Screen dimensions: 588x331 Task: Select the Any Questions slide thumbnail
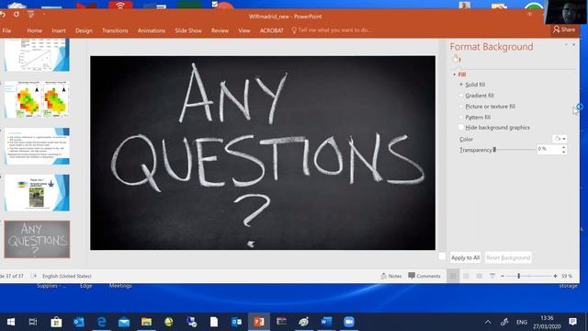[x=37, y=239]
